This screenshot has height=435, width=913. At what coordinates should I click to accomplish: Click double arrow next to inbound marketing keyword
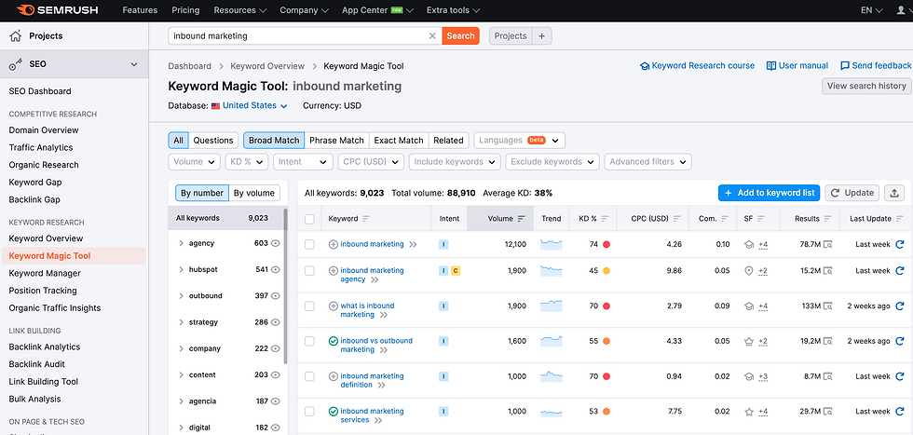point(413,245)
